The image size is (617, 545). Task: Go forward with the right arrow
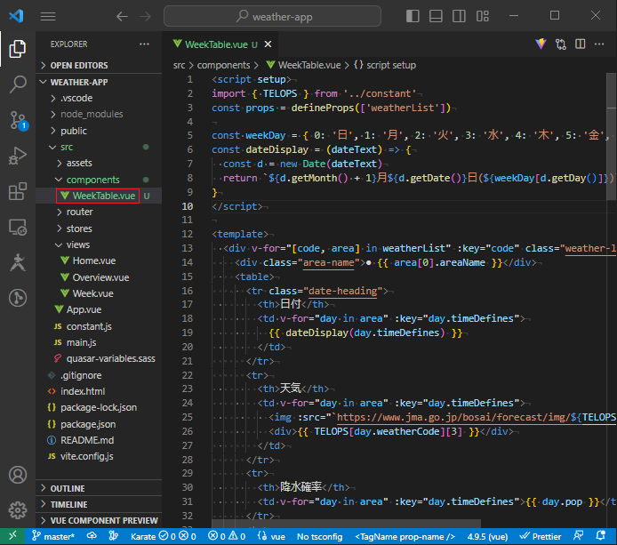(x=145, y=16)
